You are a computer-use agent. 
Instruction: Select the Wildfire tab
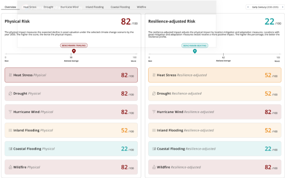point(142,7)
